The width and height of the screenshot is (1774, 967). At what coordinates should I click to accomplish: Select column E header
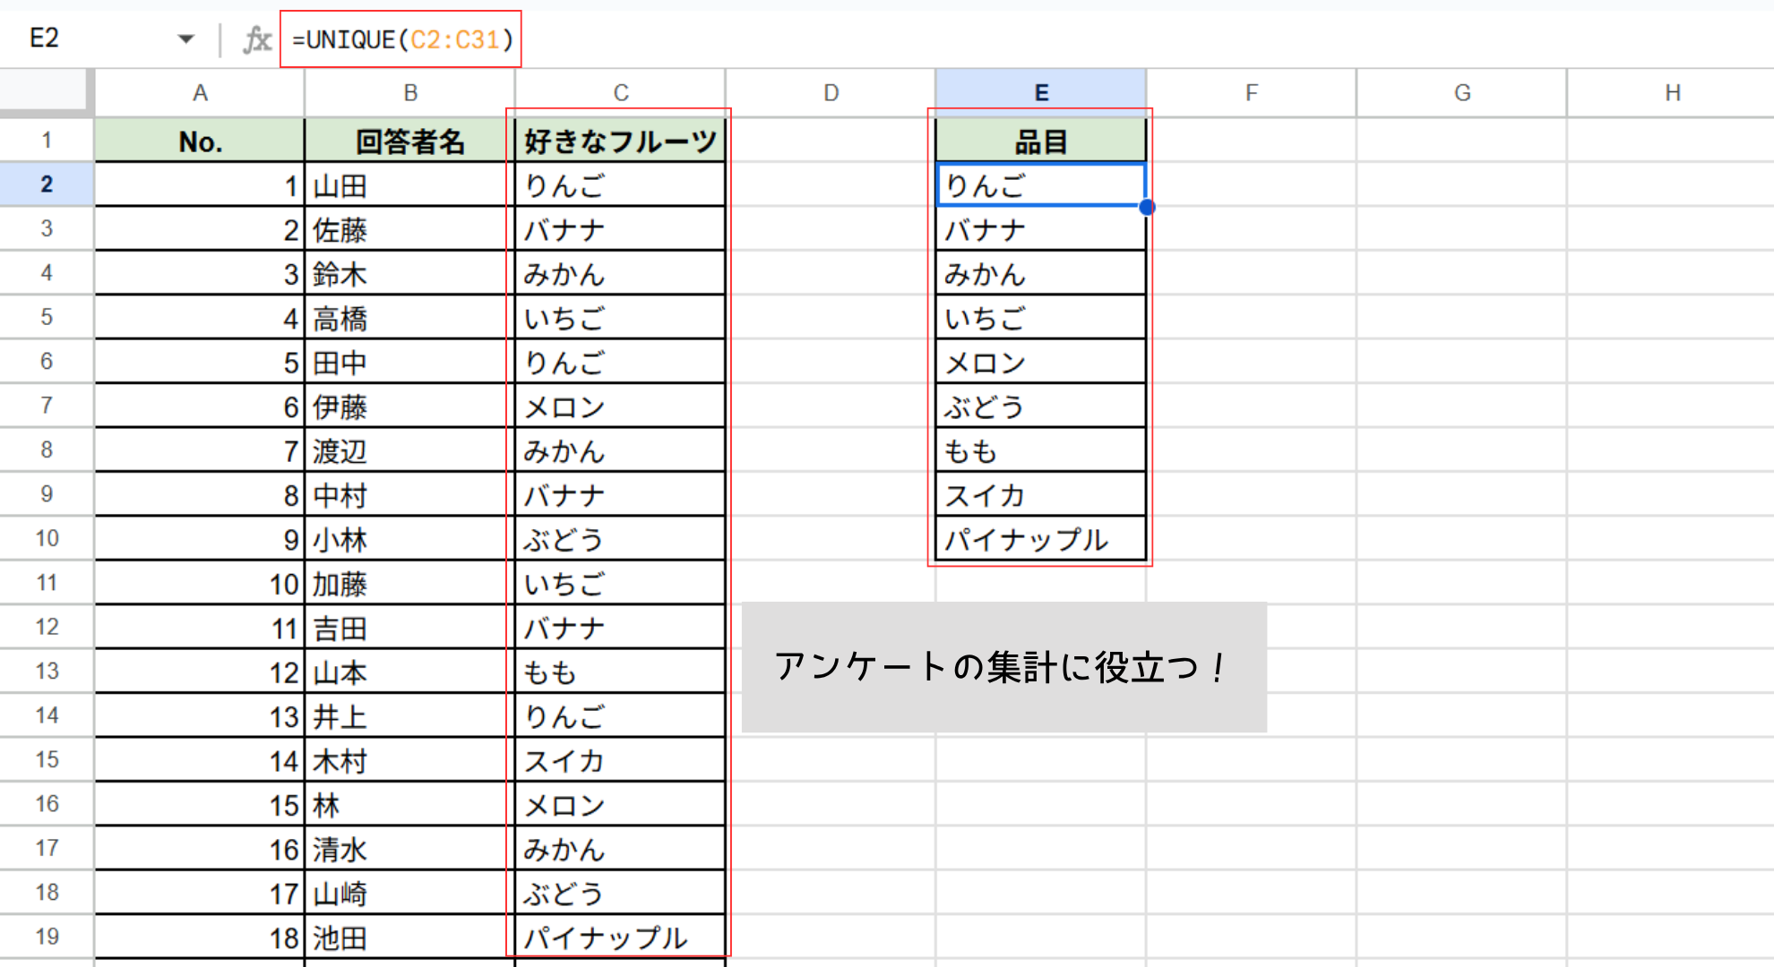[x=1041, y=93]
